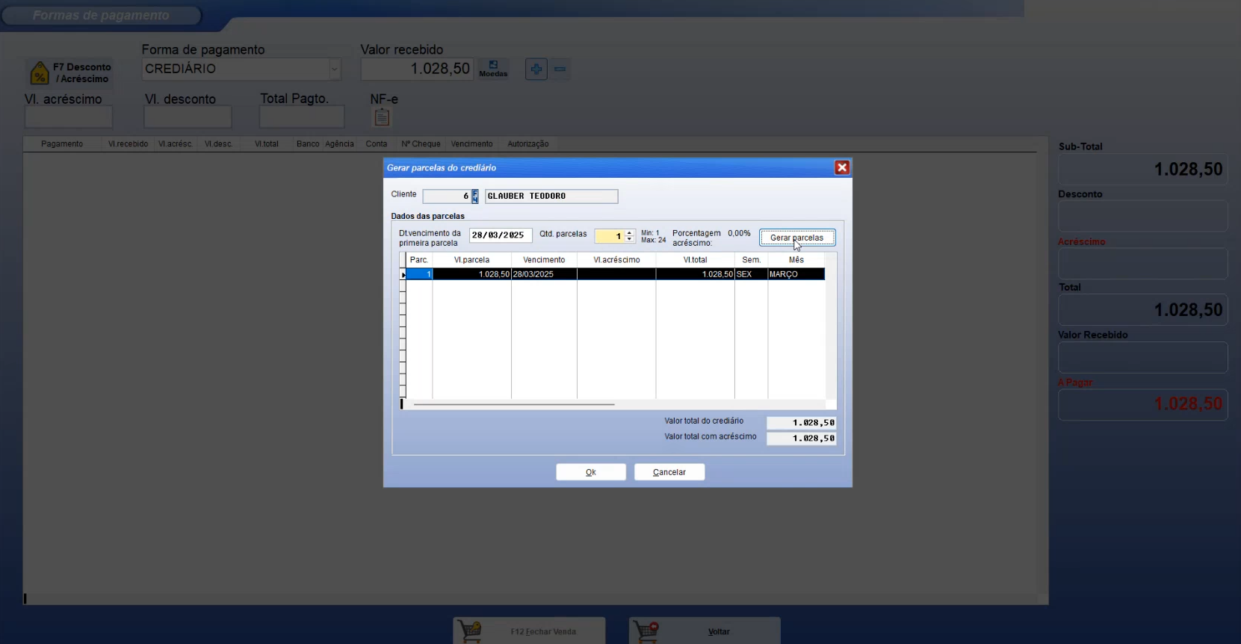Image resolution: width=1241 pixels, height=644 pixels.
Task: Open the Moedas currency button
Action: point(493,69)
